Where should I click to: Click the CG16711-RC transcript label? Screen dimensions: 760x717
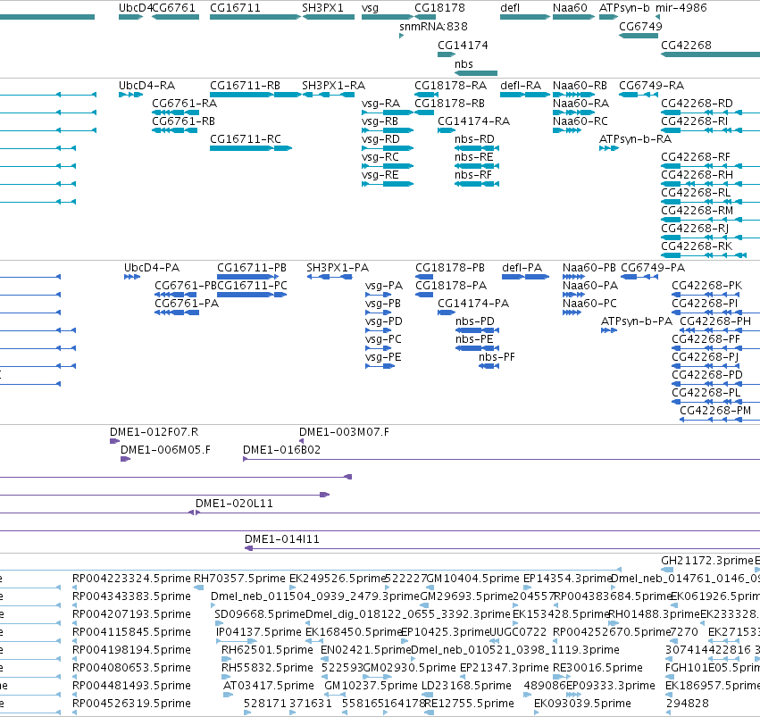coord(246,139)
